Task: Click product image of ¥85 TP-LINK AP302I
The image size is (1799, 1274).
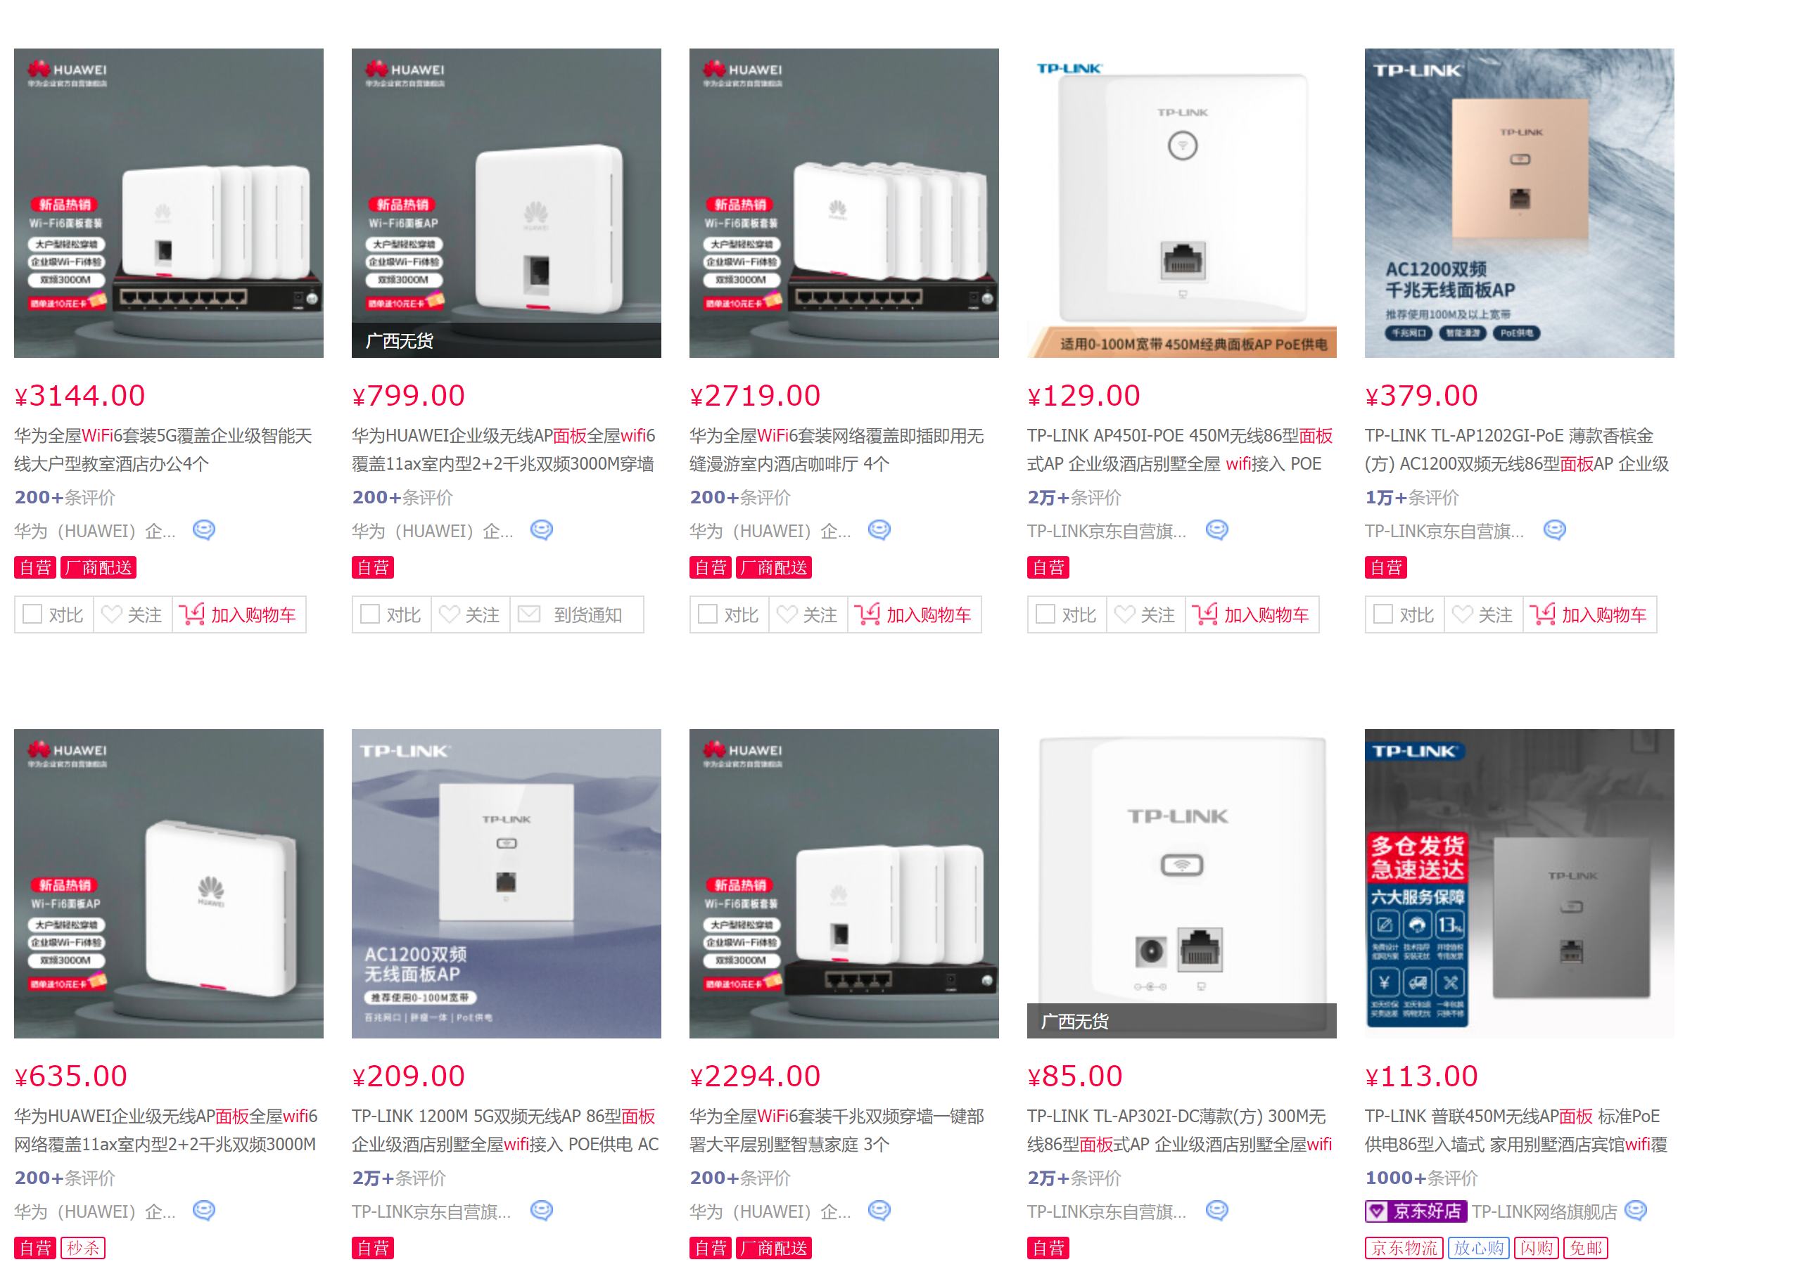Action: tap(1181, 883)
